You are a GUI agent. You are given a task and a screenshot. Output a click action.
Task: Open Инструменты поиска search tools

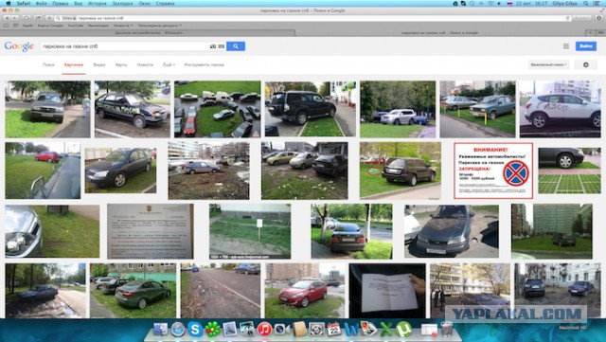[x=205, y=65]
